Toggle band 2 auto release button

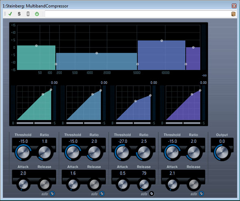tap(102, 194)
